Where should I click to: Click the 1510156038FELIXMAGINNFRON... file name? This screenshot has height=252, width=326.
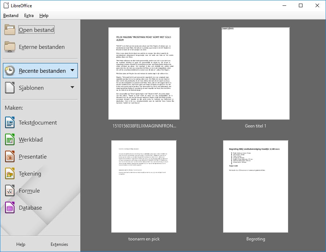pos(144,126)
